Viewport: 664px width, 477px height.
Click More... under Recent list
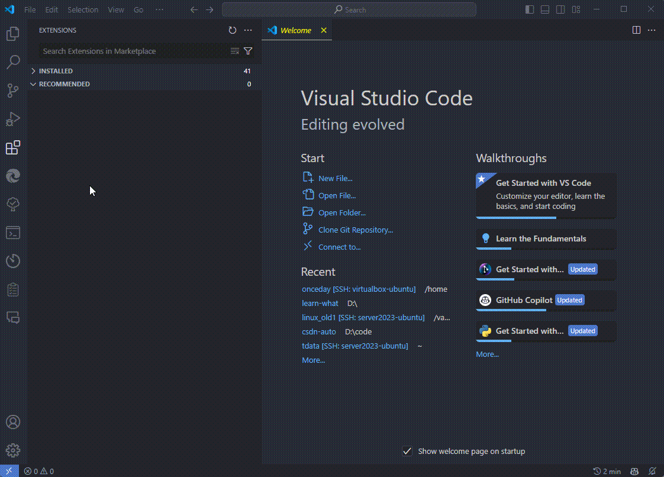(x=314, y=360)
